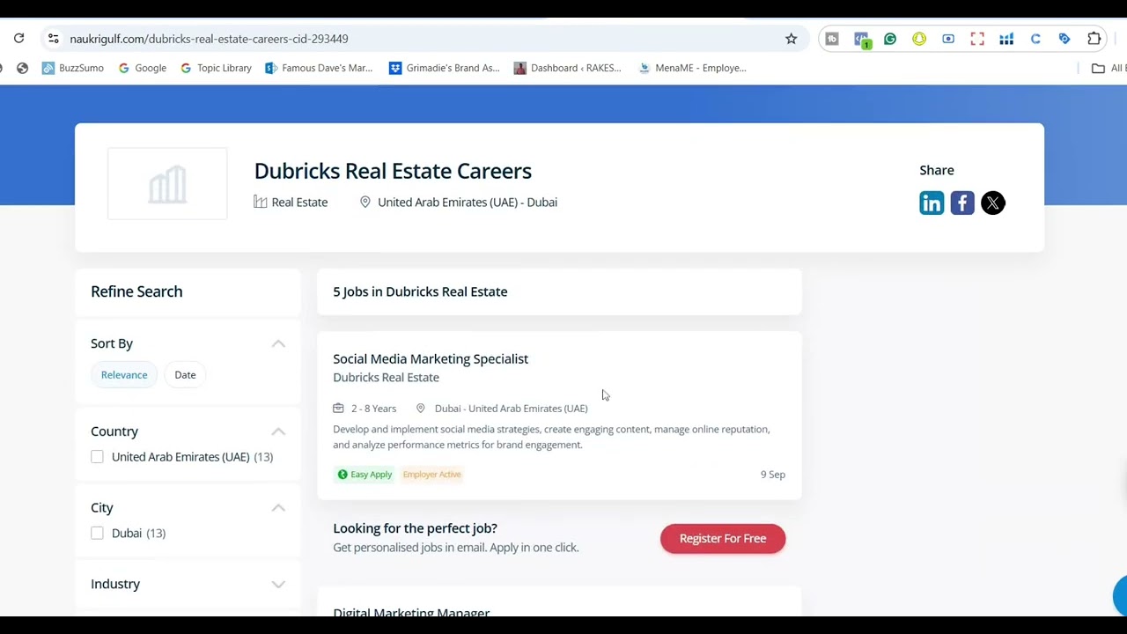Click the 5 Jobs in Dubricks Real Estate heading
Screen dimensions: 1127x634
click(x=420, y=291)
